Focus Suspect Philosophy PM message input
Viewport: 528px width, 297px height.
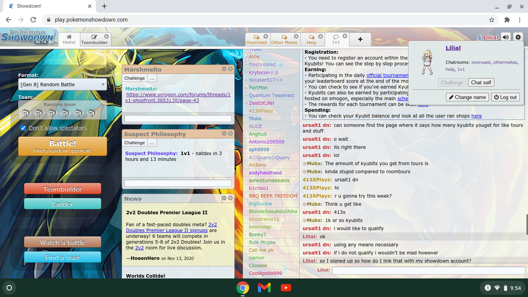point(178,183)
